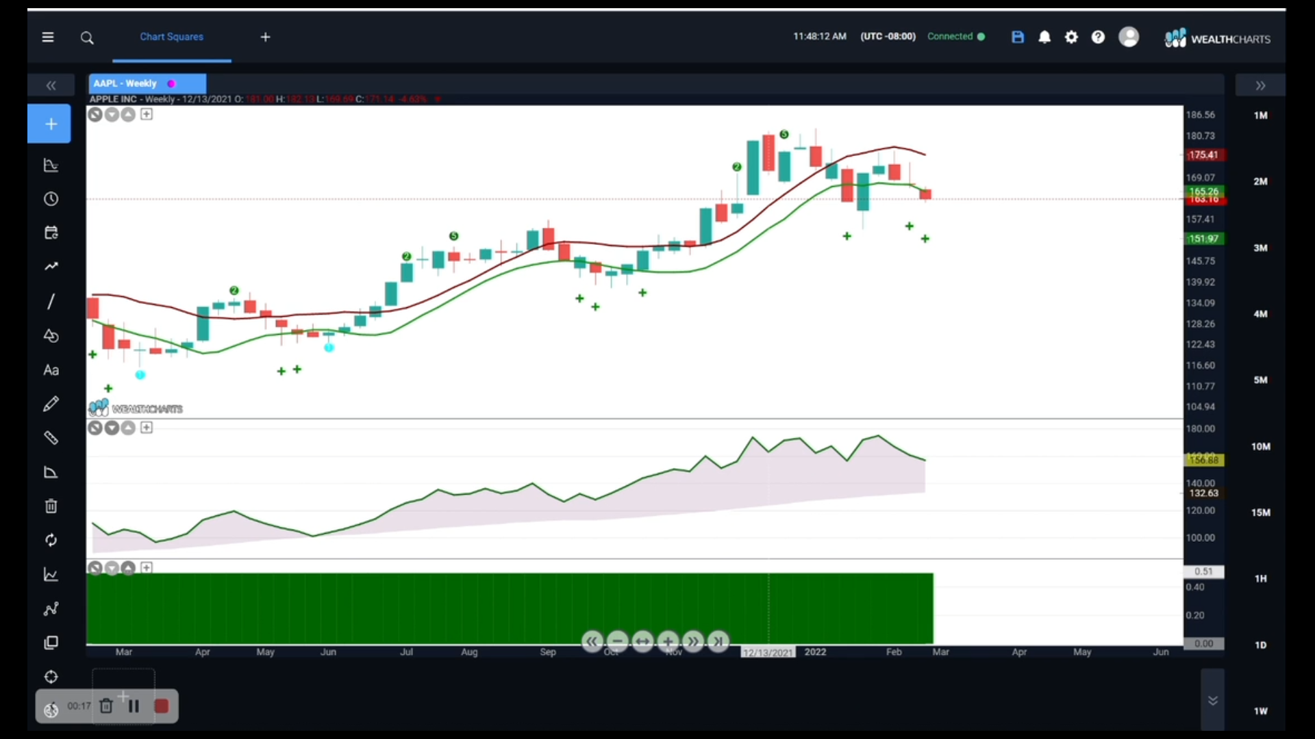
Task: Reset chart width with horizontal arrows button
Action: coord(643,642)
